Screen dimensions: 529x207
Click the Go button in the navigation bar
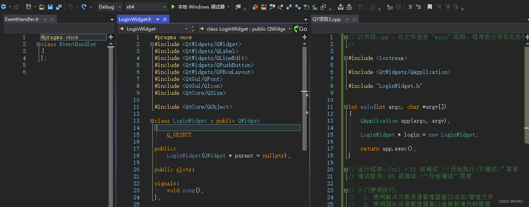[300, 29]
